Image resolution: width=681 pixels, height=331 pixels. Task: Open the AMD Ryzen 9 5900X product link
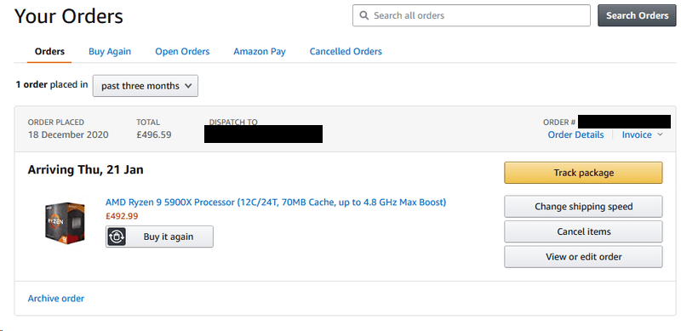click(x=276, y=202)
